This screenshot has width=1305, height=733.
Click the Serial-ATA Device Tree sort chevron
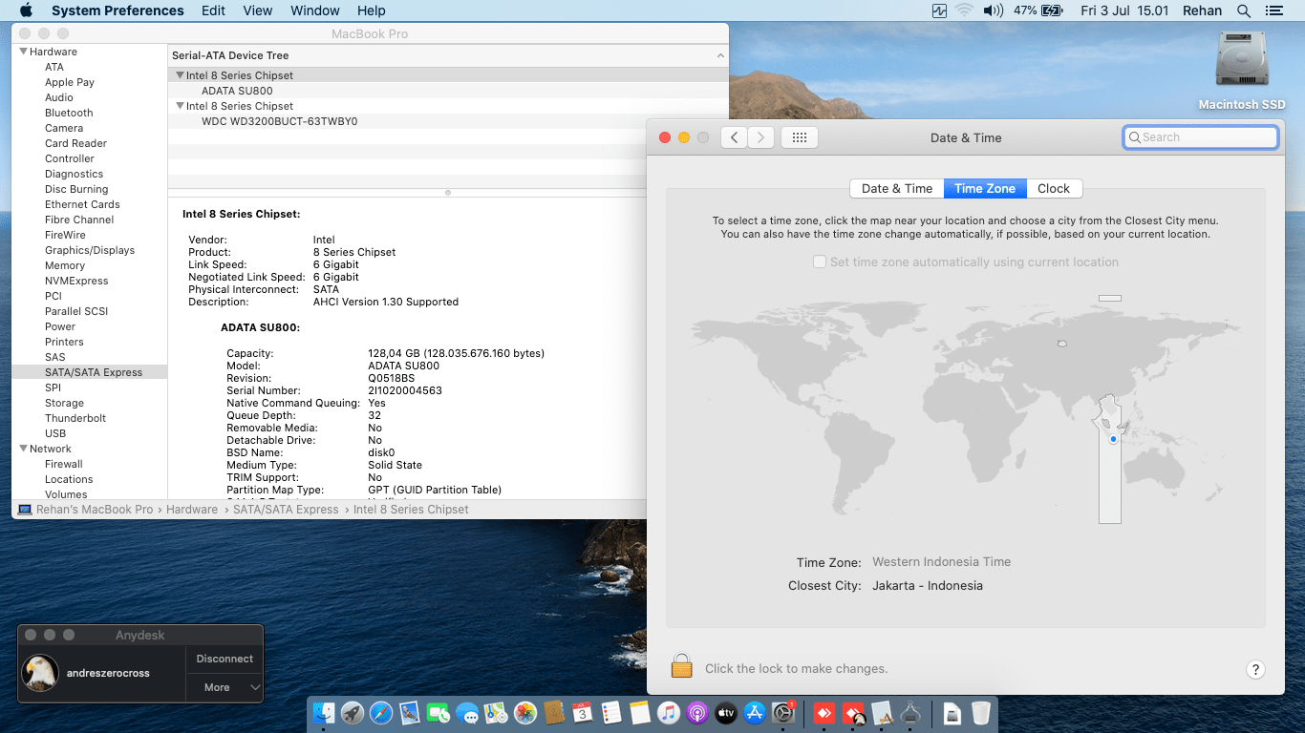(x=720, y=55)
